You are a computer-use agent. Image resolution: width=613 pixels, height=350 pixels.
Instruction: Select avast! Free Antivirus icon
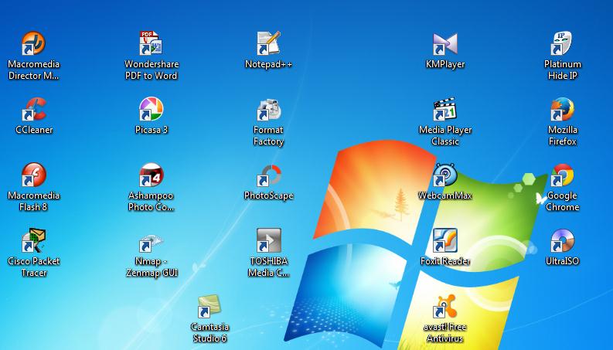[x=445, y=306]
